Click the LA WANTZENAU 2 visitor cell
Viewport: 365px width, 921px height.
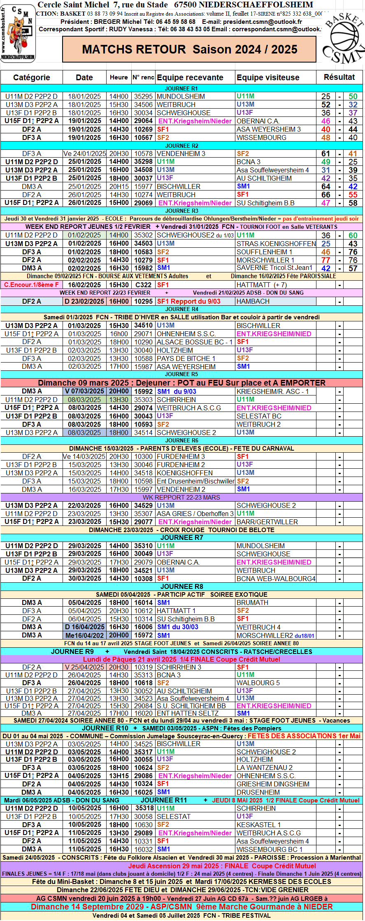point(276,767)
